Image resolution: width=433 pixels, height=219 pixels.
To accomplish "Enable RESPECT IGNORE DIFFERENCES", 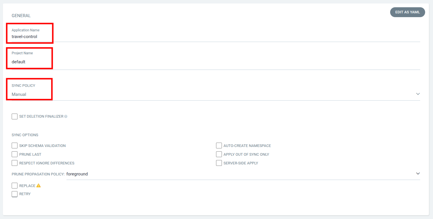I will [15, 163].
